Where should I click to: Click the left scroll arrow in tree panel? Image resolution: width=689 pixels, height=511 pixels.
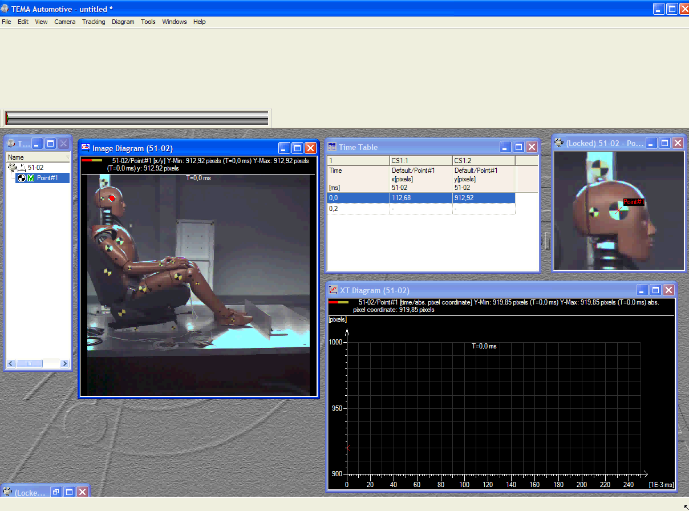10,363
